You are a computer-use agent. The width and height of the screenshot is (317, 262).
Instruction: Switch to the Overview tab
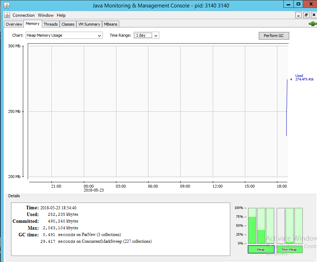[14, 24]
